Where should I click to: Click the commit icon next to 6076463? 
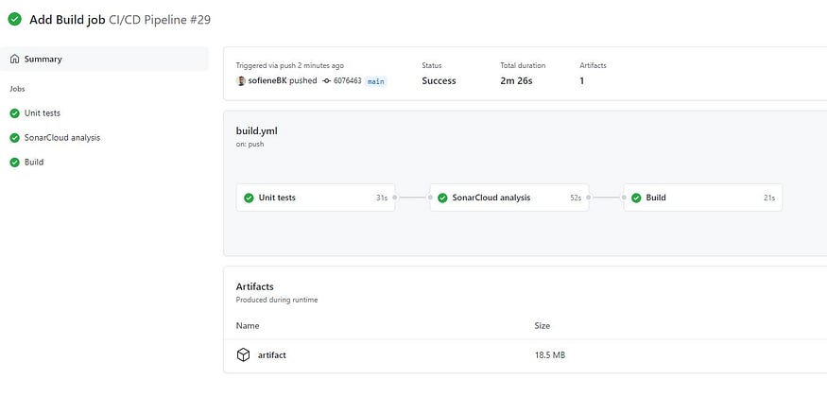[x=326, y=81]
